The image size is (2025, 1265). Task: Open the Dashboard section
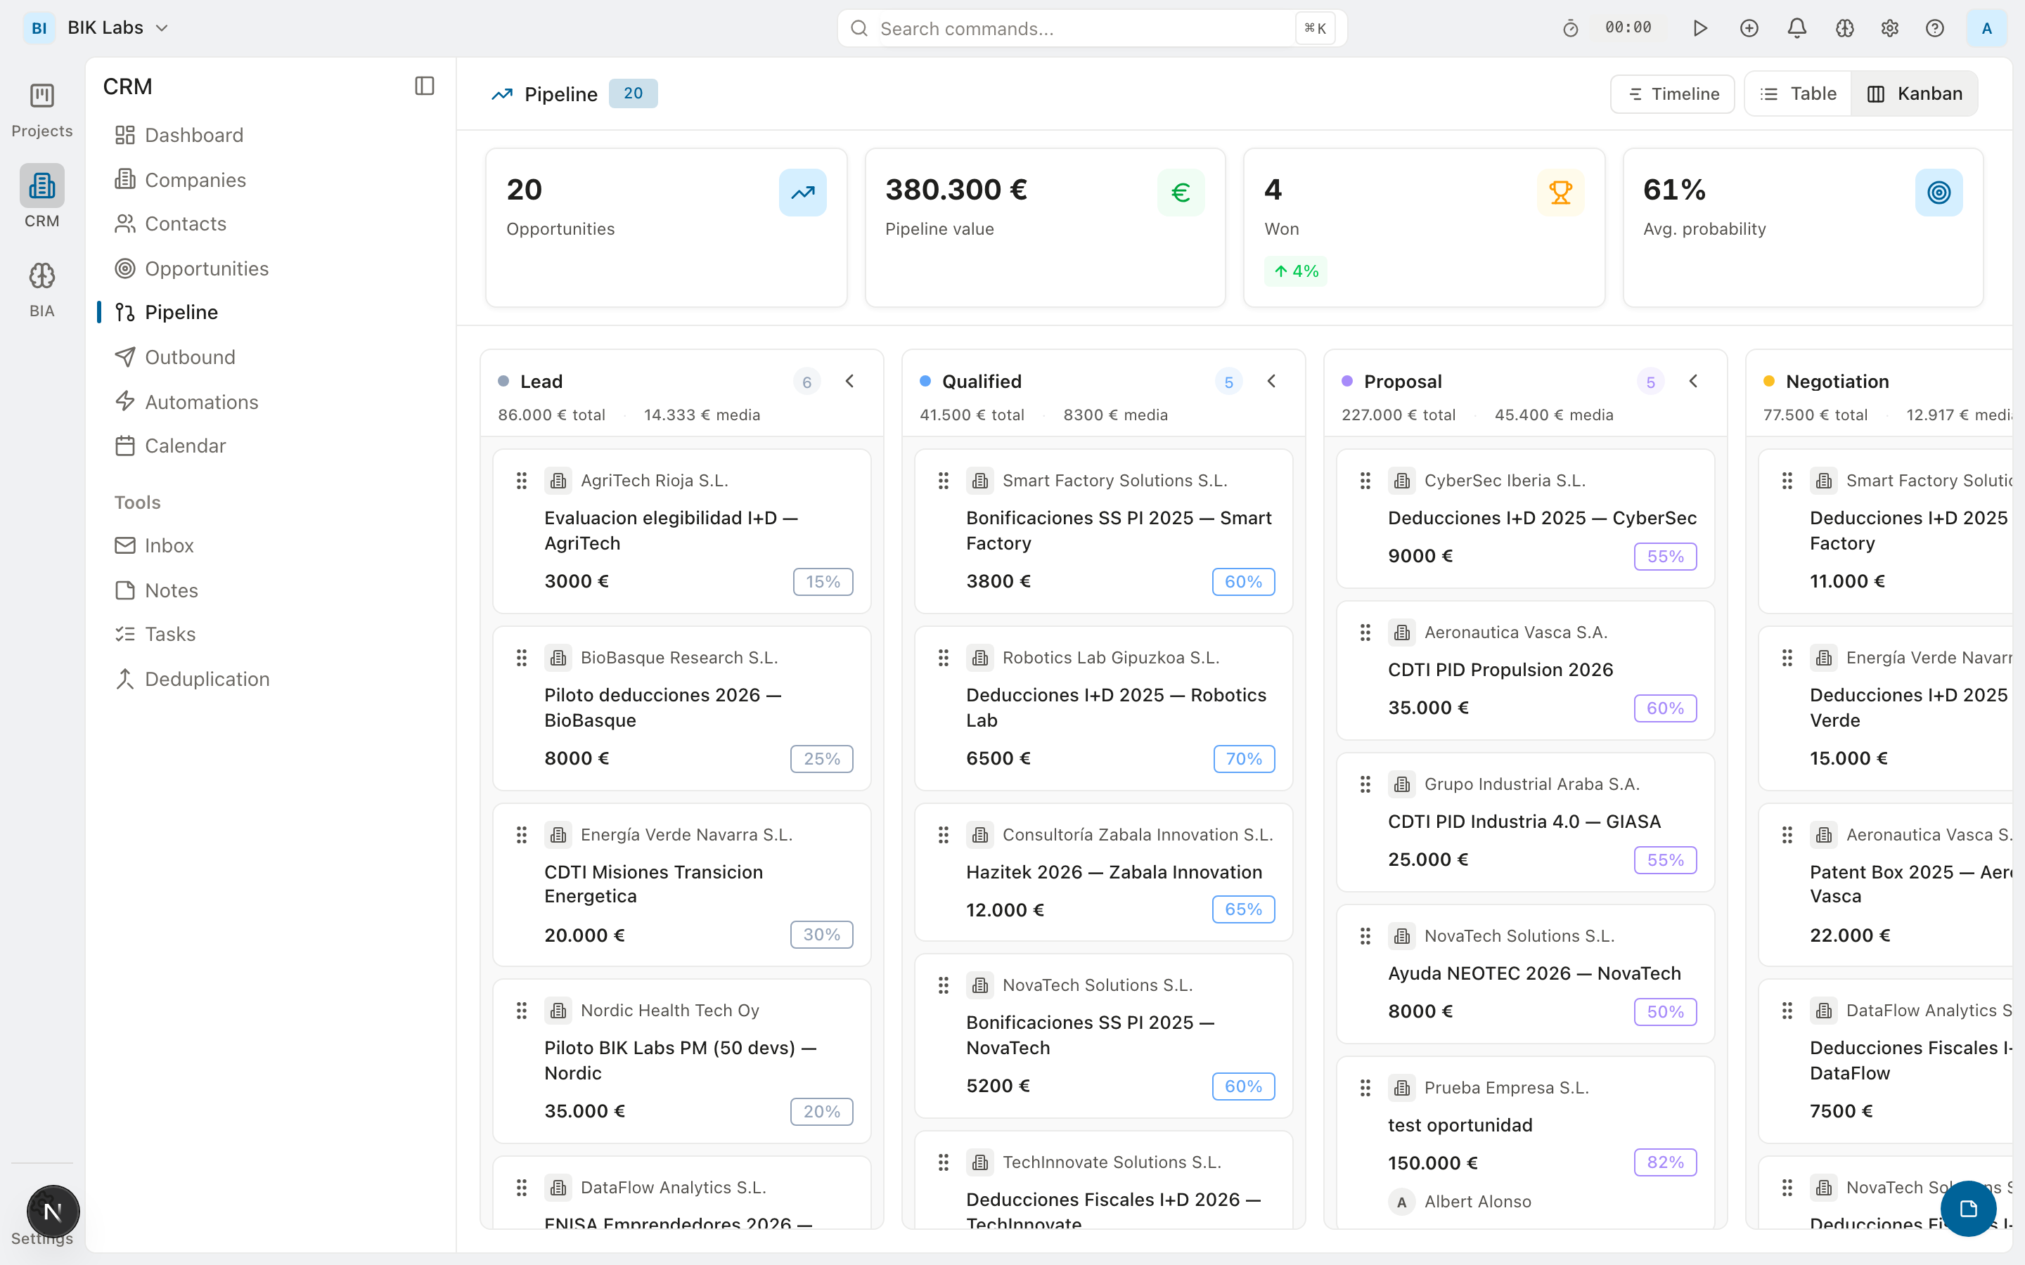point(194,135)
